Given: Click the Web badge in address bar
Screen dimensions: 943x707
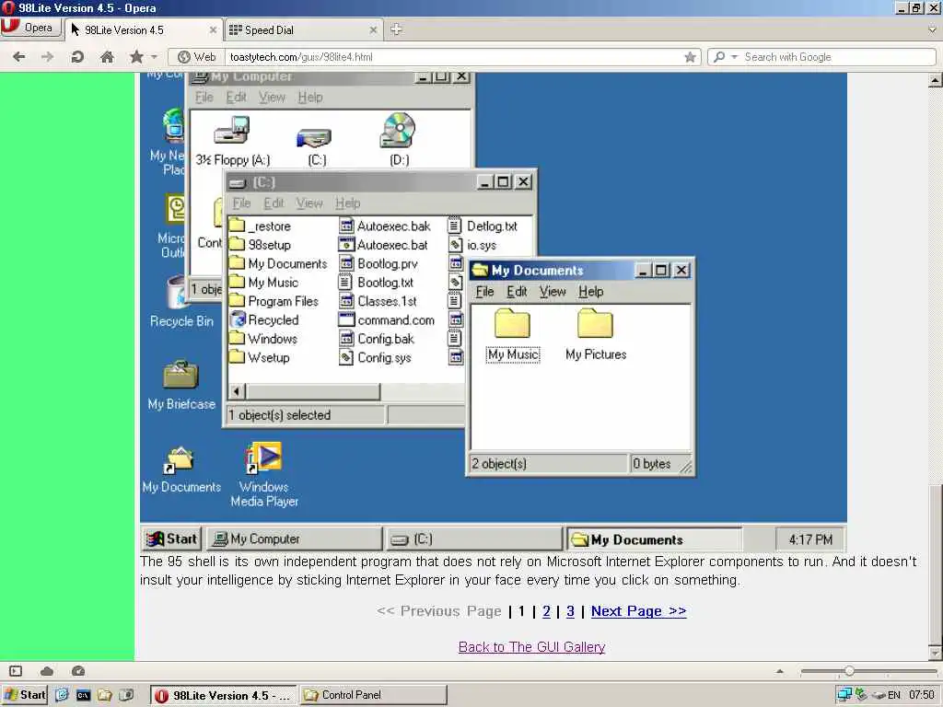Looking at the screenshot, I should click(197, 57).
